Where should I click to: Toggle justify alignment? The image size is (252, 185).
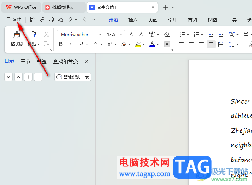click(211, 44)
